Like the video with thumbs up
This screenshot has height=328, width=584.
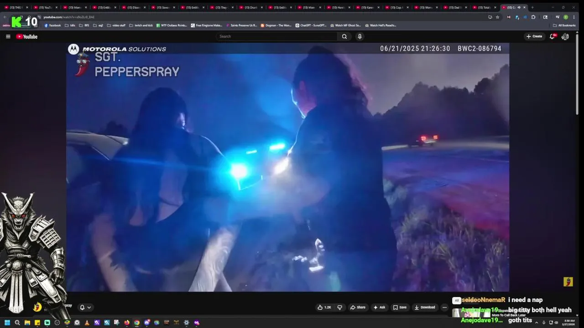point(324,307)
